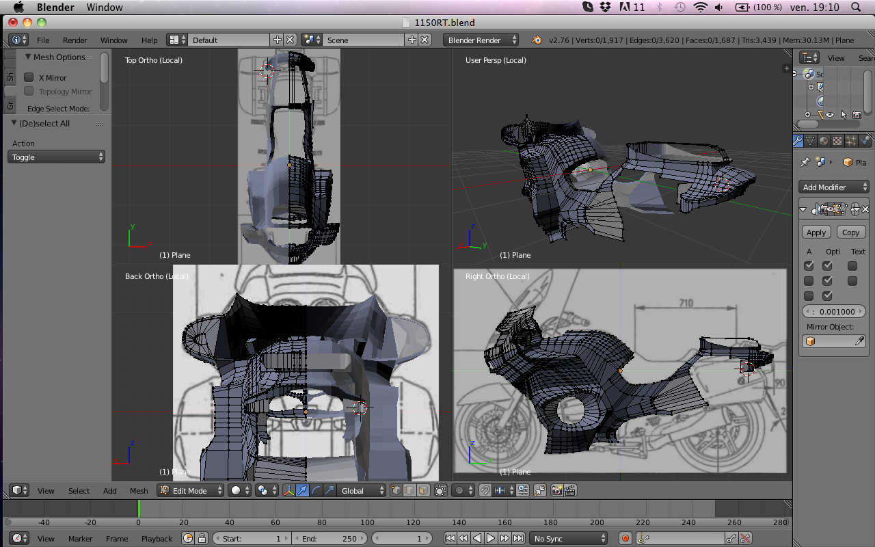
Task: Open the Modifiers wrench tab
Action: pyautogui.click(x=798, y=141)
